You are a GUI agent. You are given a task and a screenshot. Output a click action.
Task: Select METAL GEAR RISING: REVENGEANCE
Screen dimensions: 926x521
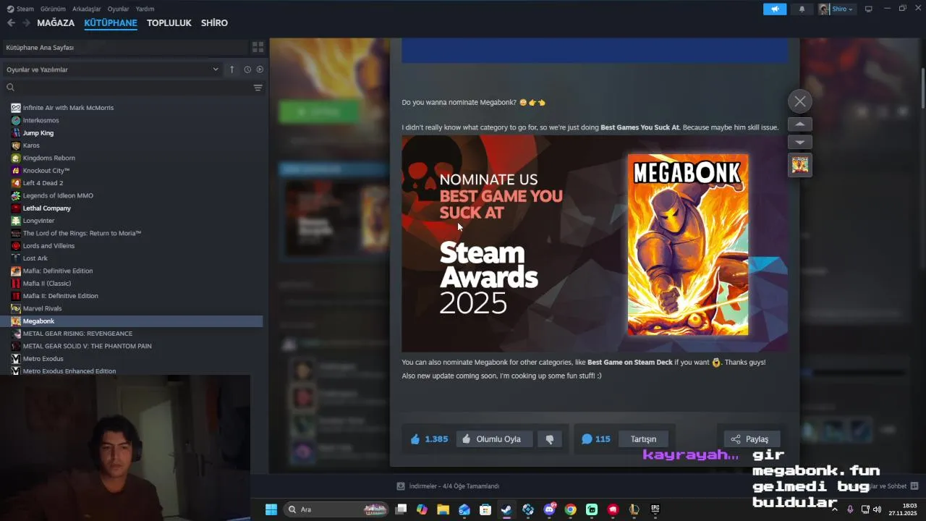tap(77, 334)
